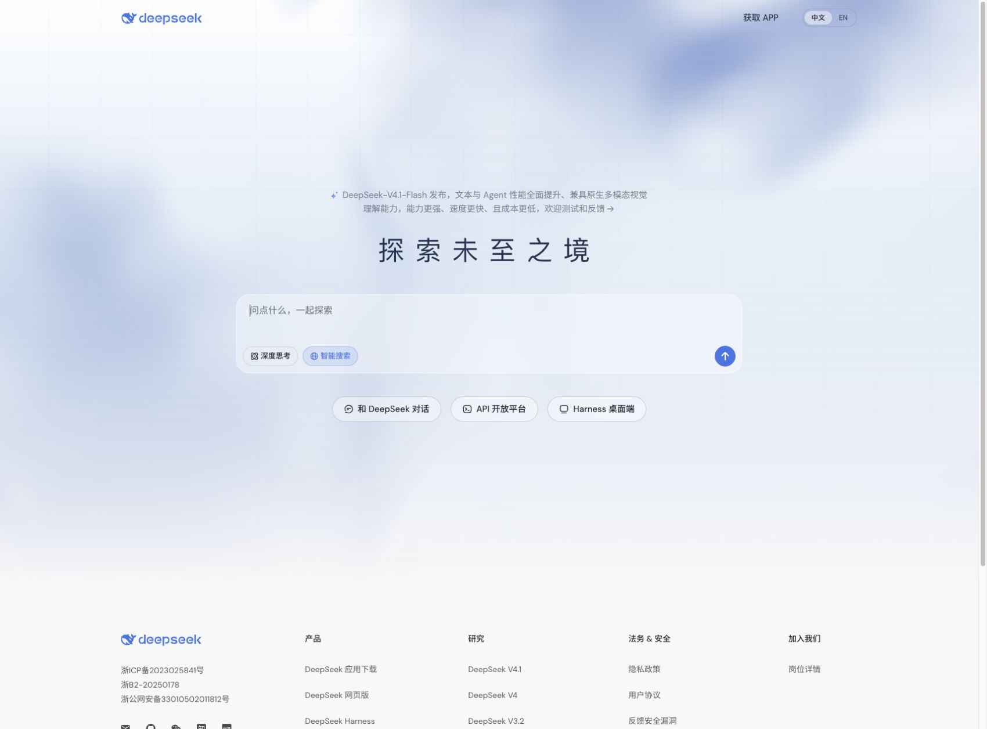Open DeepSeek V3.2 research link
The width and height of the screenshot is (987, 729).
(496, 721)
